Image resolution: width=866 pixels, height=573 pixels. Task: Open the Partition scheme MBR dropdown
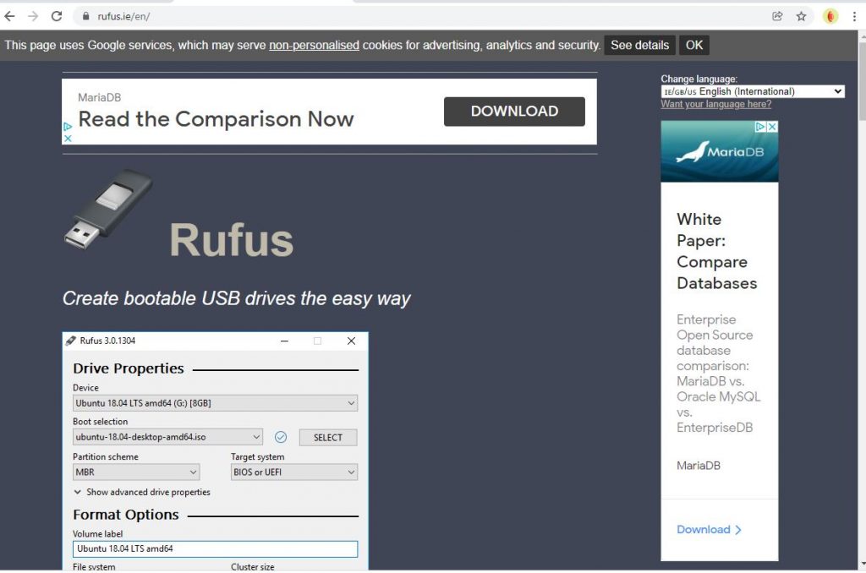click(x=136, y=472)
